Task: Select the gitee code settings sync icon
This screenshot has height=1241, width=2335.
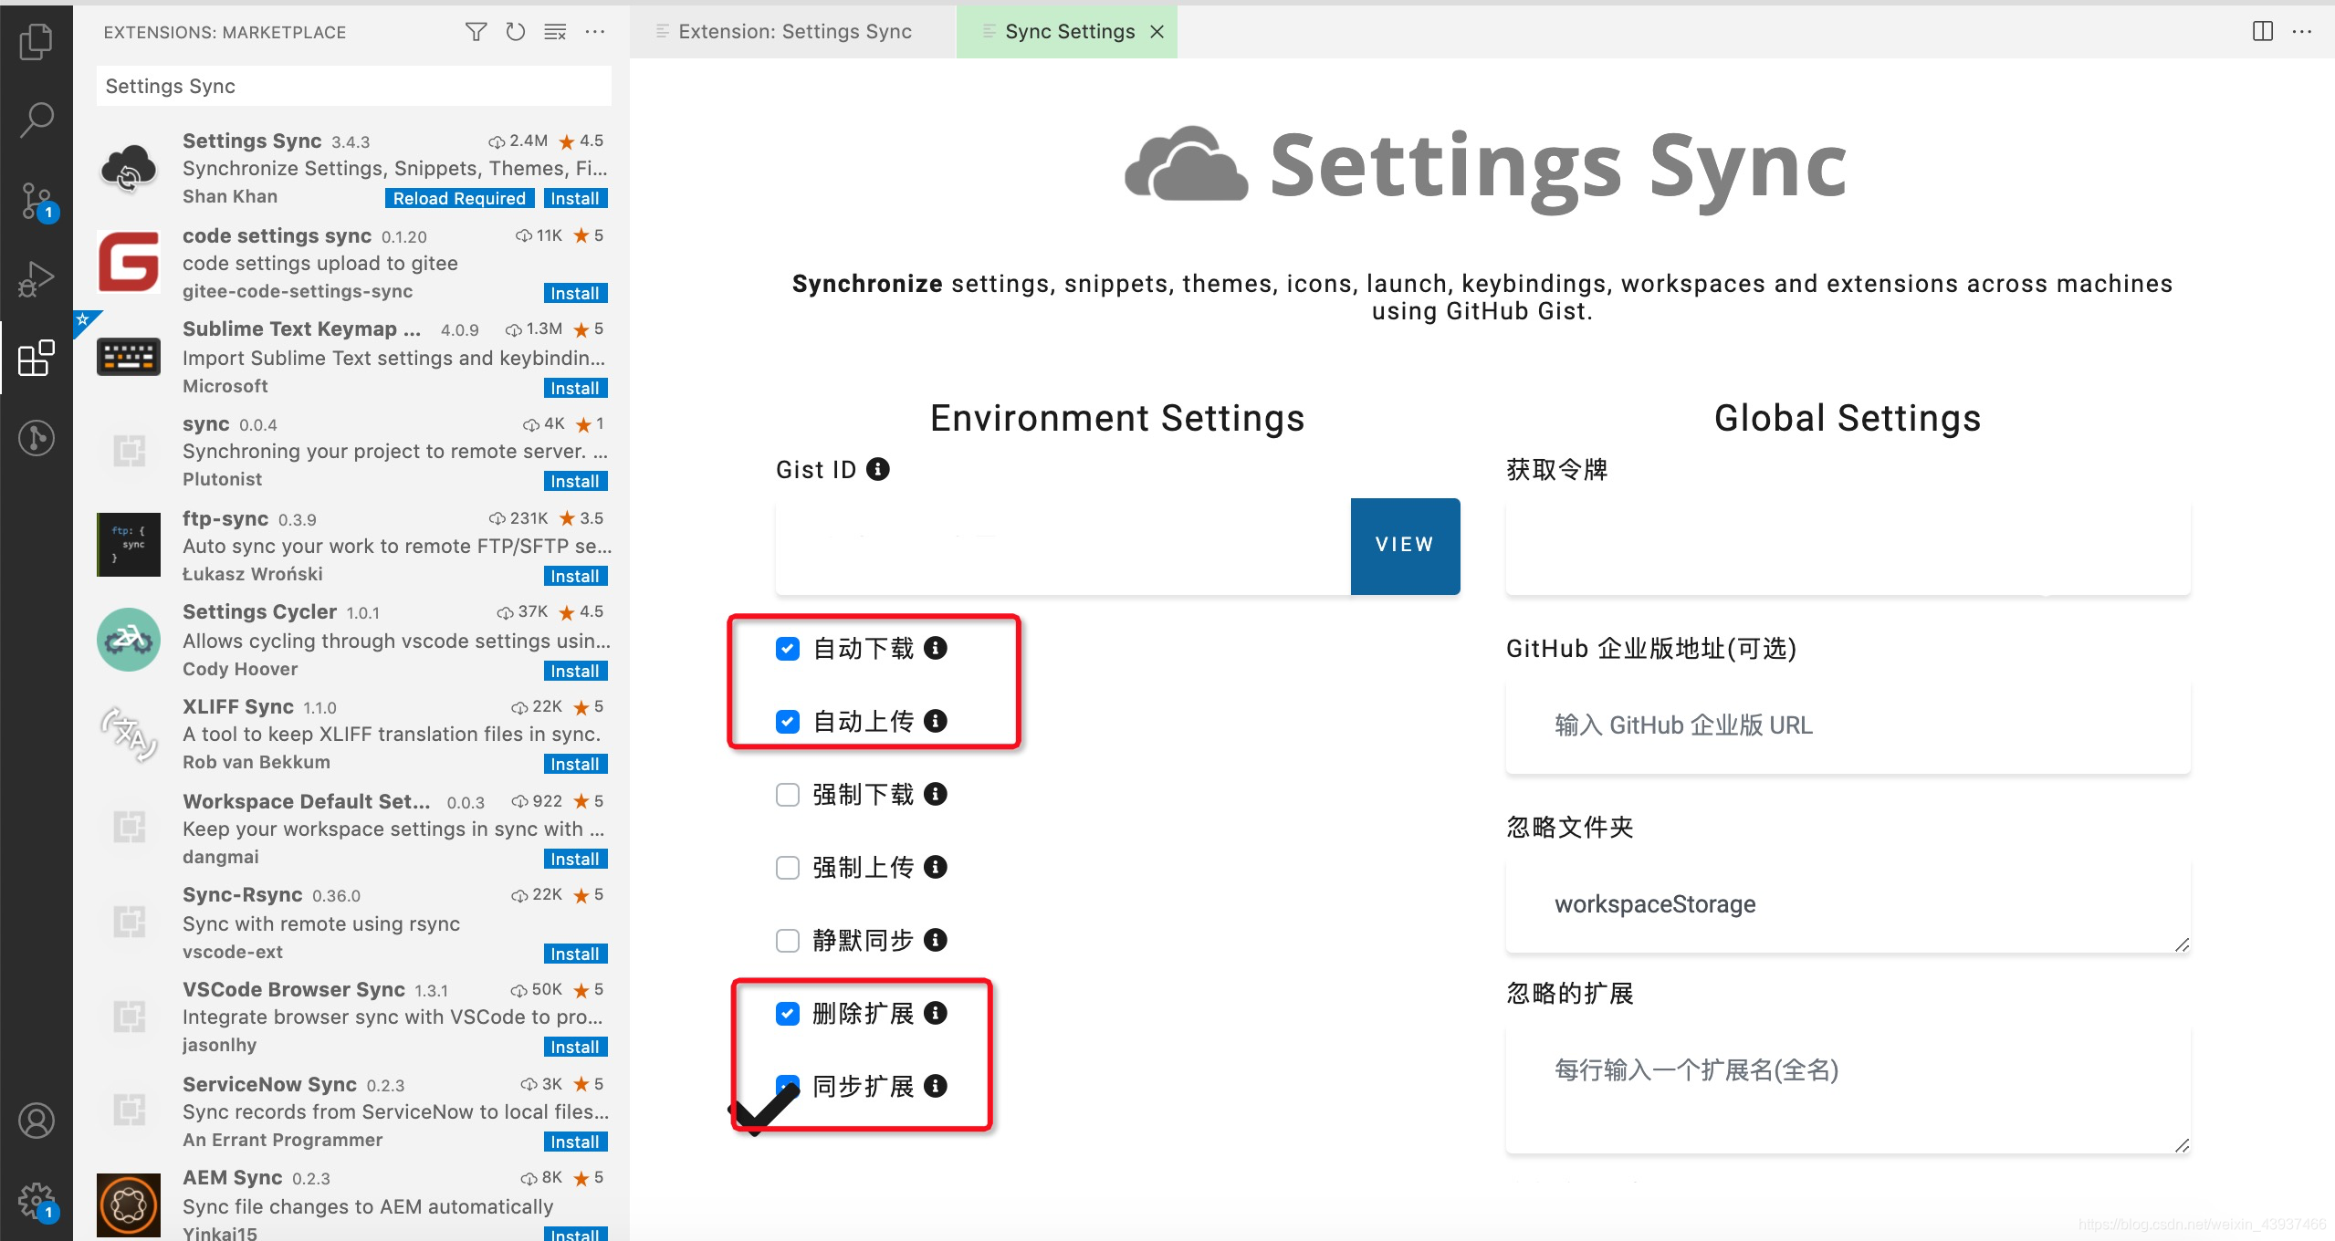Action: coord(129,262)
